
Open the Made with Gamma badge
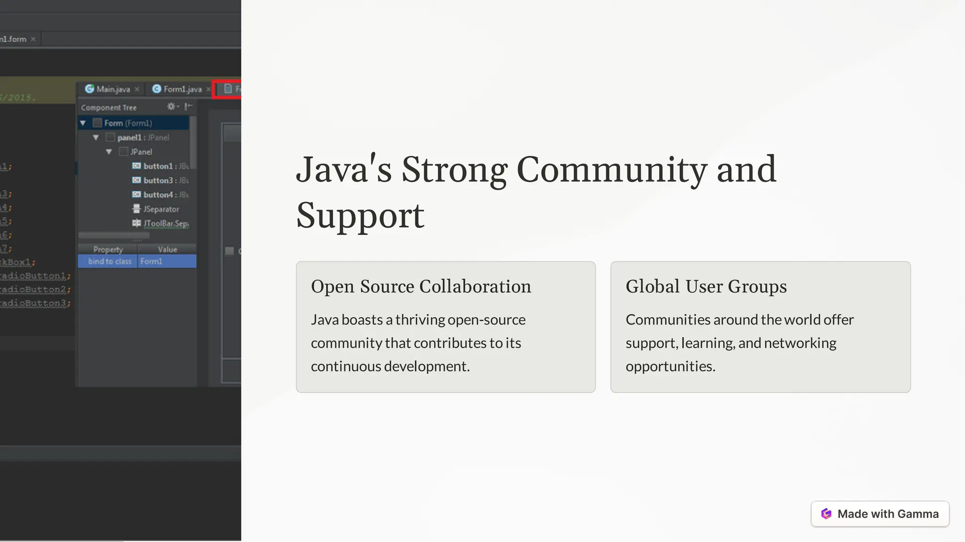click(880, 514)
